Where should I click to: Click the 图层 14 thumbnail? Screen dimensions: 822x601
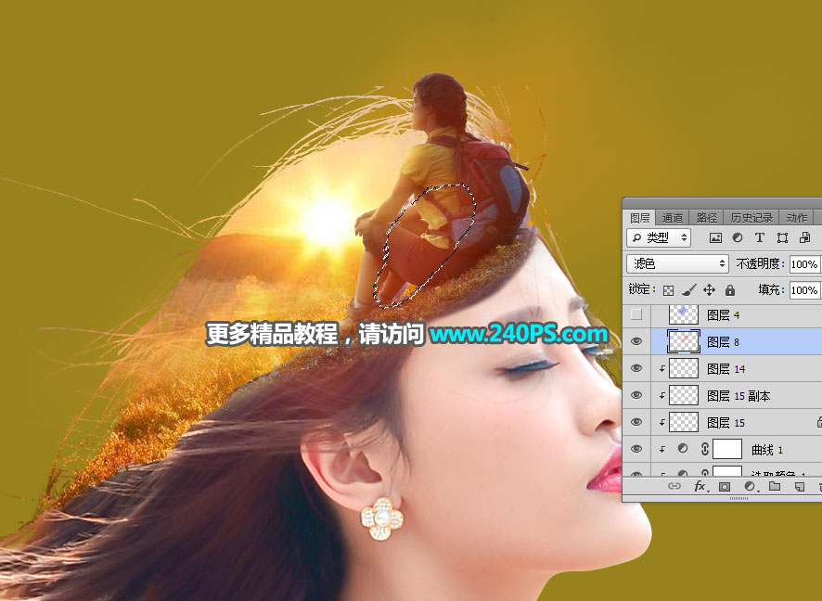click(684, 368)
